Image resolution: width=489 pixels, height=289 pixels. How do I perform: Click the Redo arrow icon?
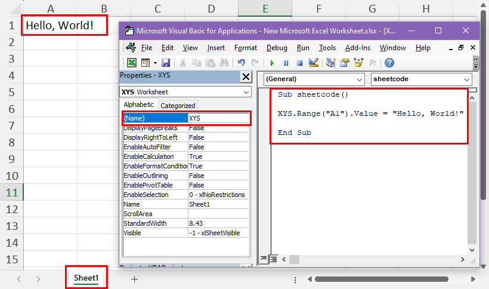(255, 63)
